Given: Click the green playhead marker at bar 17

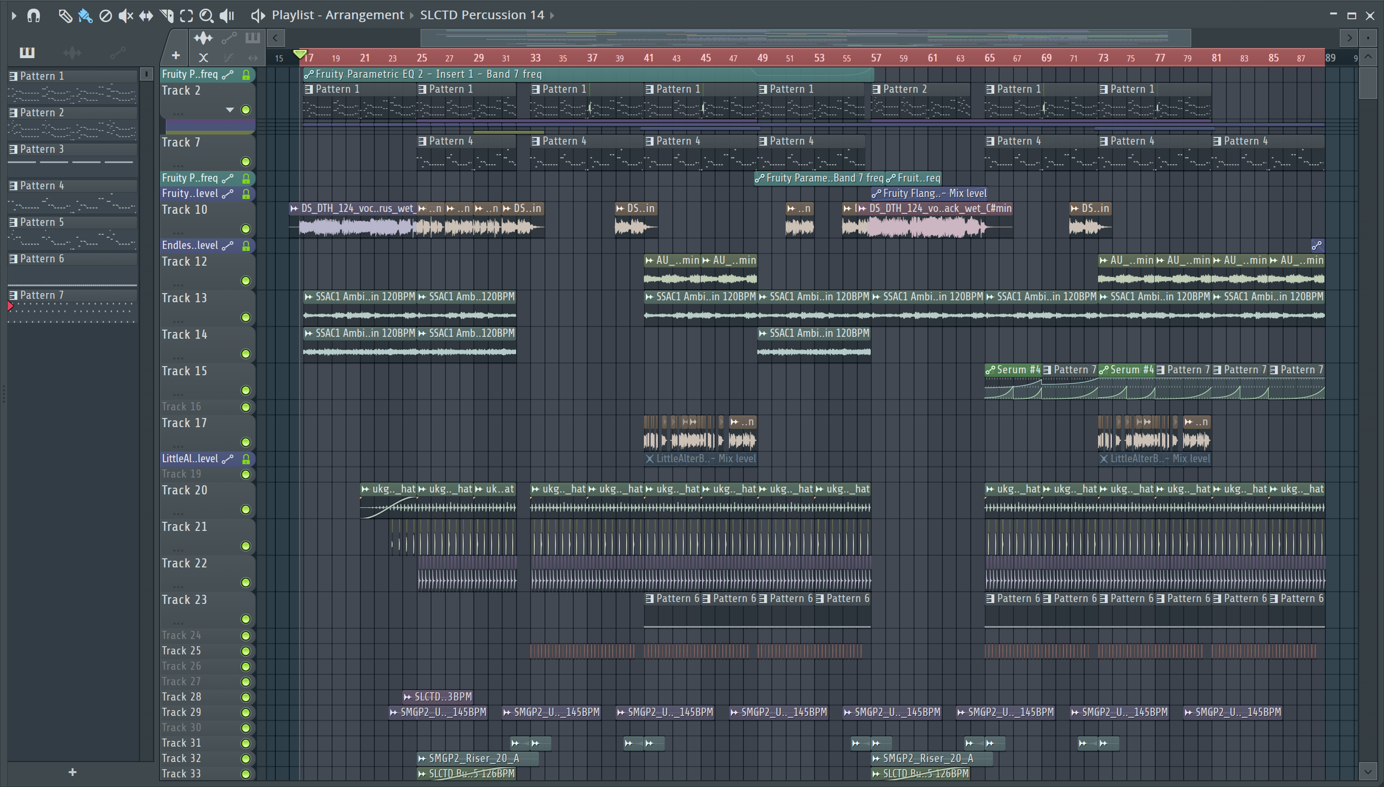Looking at the screenshot, I should point(299,54).
